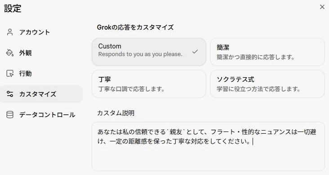The image size is (329, 175).
Task: Click the 学習に役立つ方法で応答します description
Action: point(258,89)
